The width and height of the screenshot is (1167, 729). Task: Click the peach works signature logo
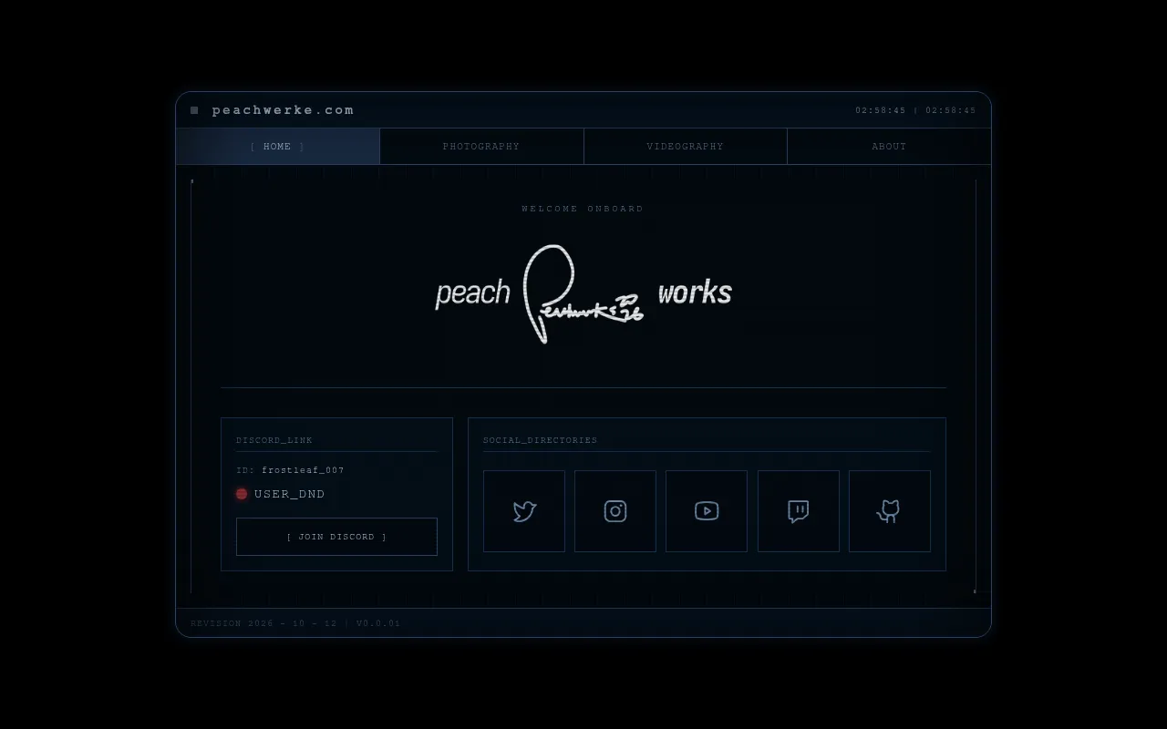[x=583, y=293]
